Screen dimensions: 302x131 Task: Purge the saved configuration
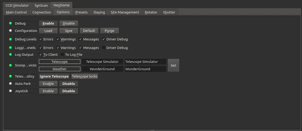110,31
